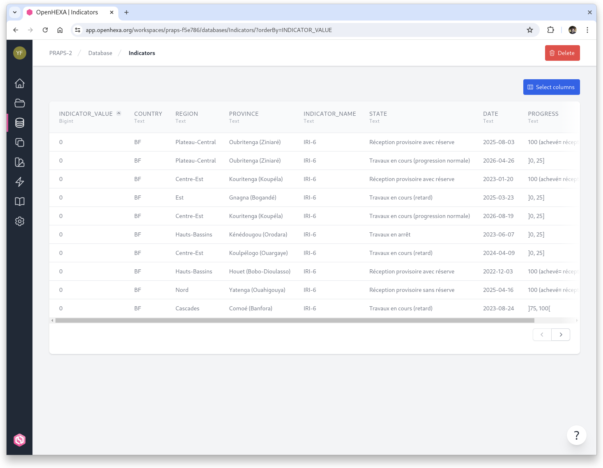This screenshot has width=603, height=468.
Task: Toggle INDICATOR_VALUE column sort order
Action: tap(119, 114)
